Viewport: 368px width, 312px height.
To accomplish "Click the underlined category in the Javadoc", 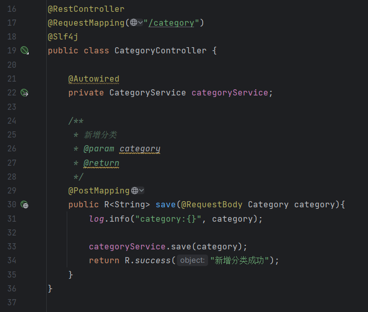I will click(x=140, y=149).
